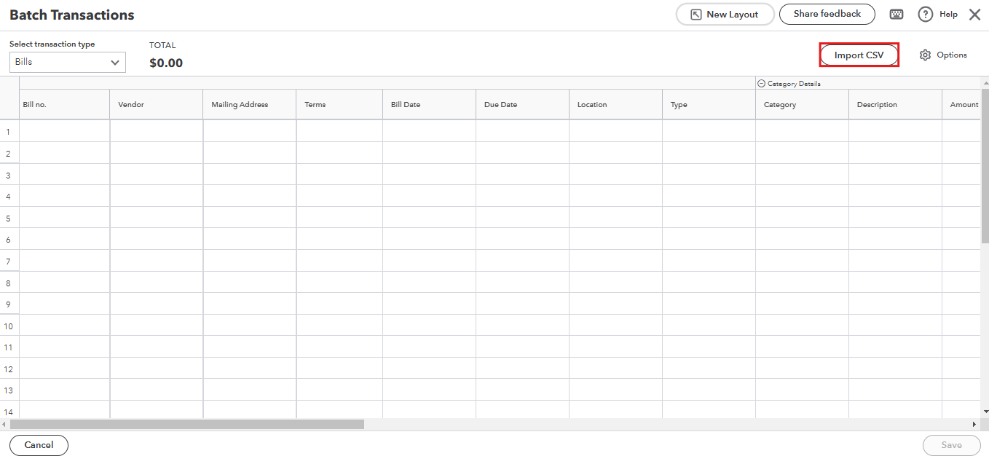Select the Vendor column header
The width and height of the screenshot is (989, 456).
pyautogui.click(x=155, y=104)
